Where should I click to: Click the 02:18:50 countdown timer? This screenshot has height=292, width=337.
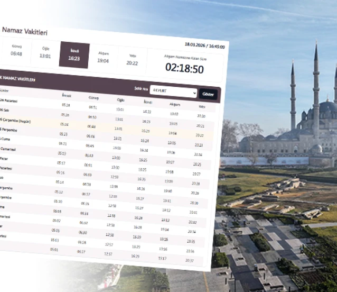coord(184,68)
